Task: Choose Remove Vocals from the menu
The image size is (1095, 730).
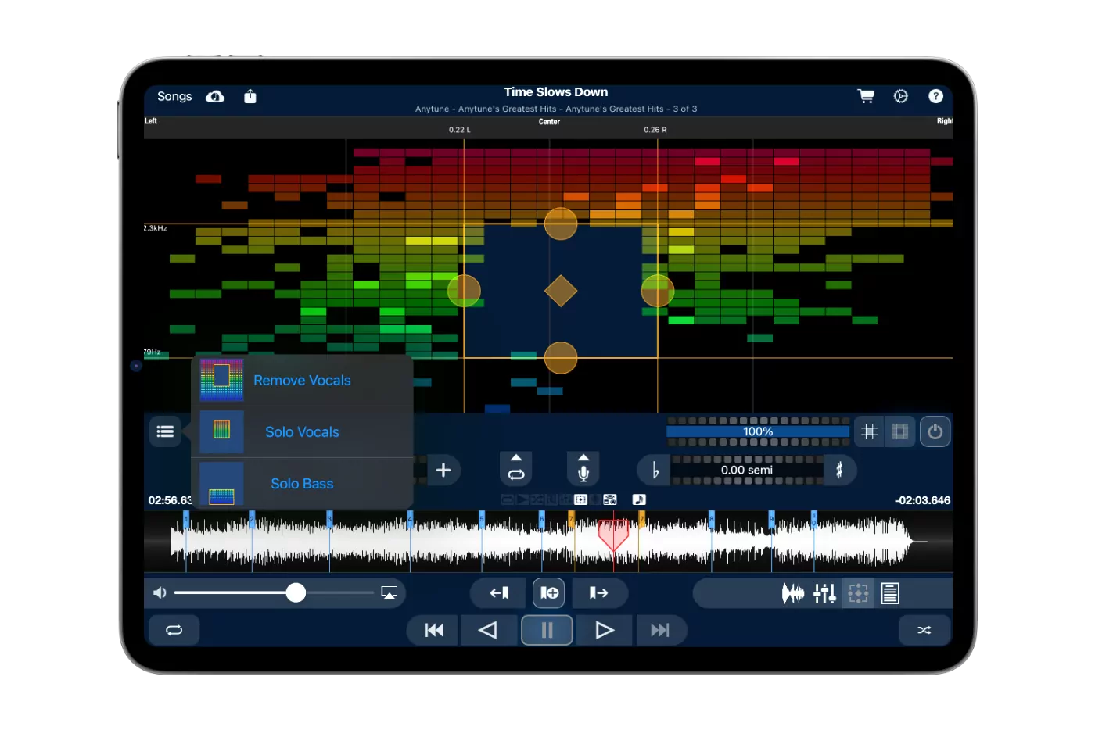Action: point(302,380)
